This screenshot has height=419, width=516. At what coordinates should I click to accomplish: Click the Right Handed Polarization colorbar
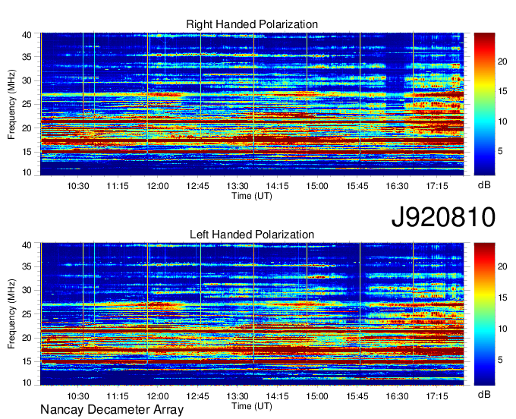tap(484, 104)
